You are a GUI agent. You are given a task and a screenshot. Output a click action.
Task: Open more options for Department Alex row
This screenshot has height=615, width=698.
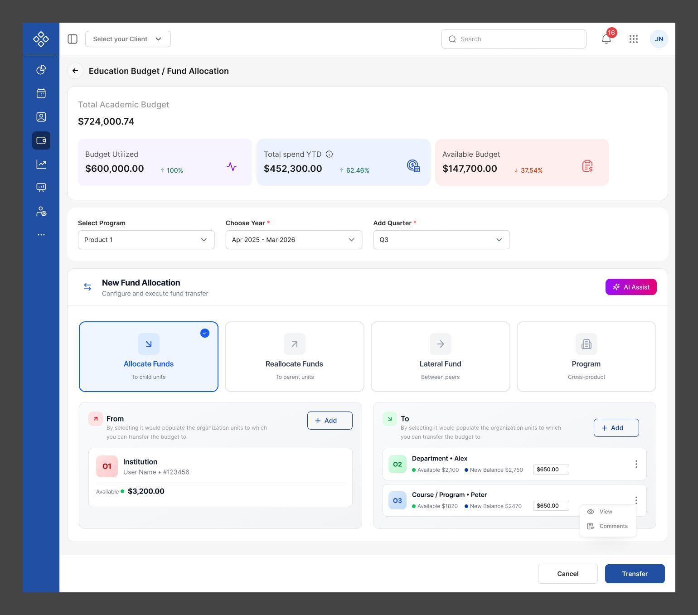pyautogui.click(x=636, y=464)
